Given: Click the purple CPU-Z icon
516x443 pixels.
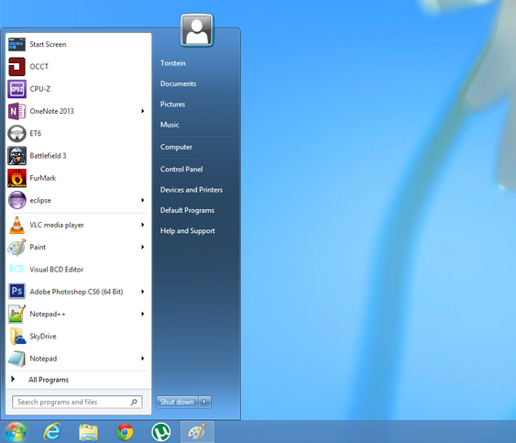Looking at the screenshot, I should tap(16, 89).
